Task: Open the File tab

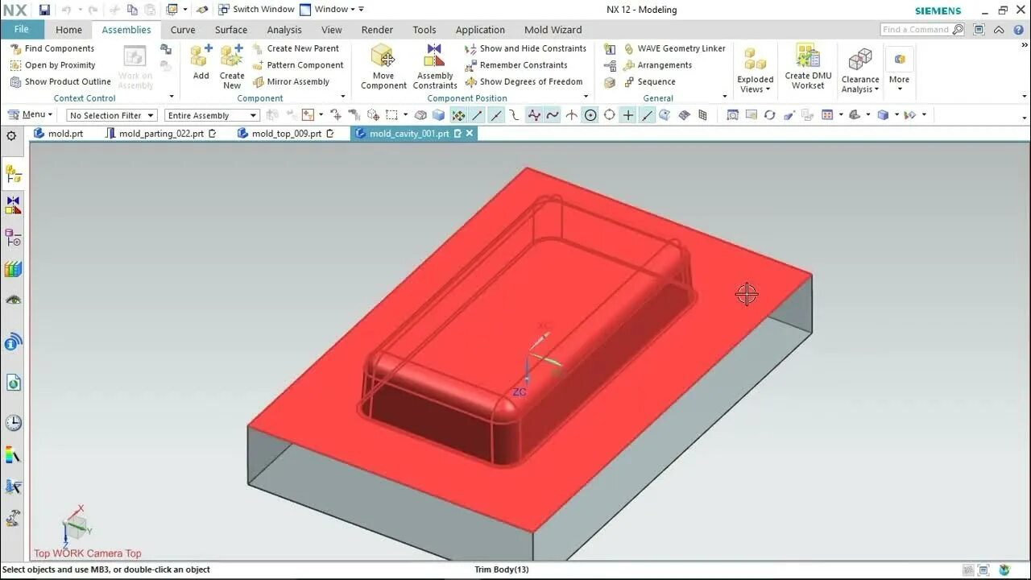Action: coord(22,29)
